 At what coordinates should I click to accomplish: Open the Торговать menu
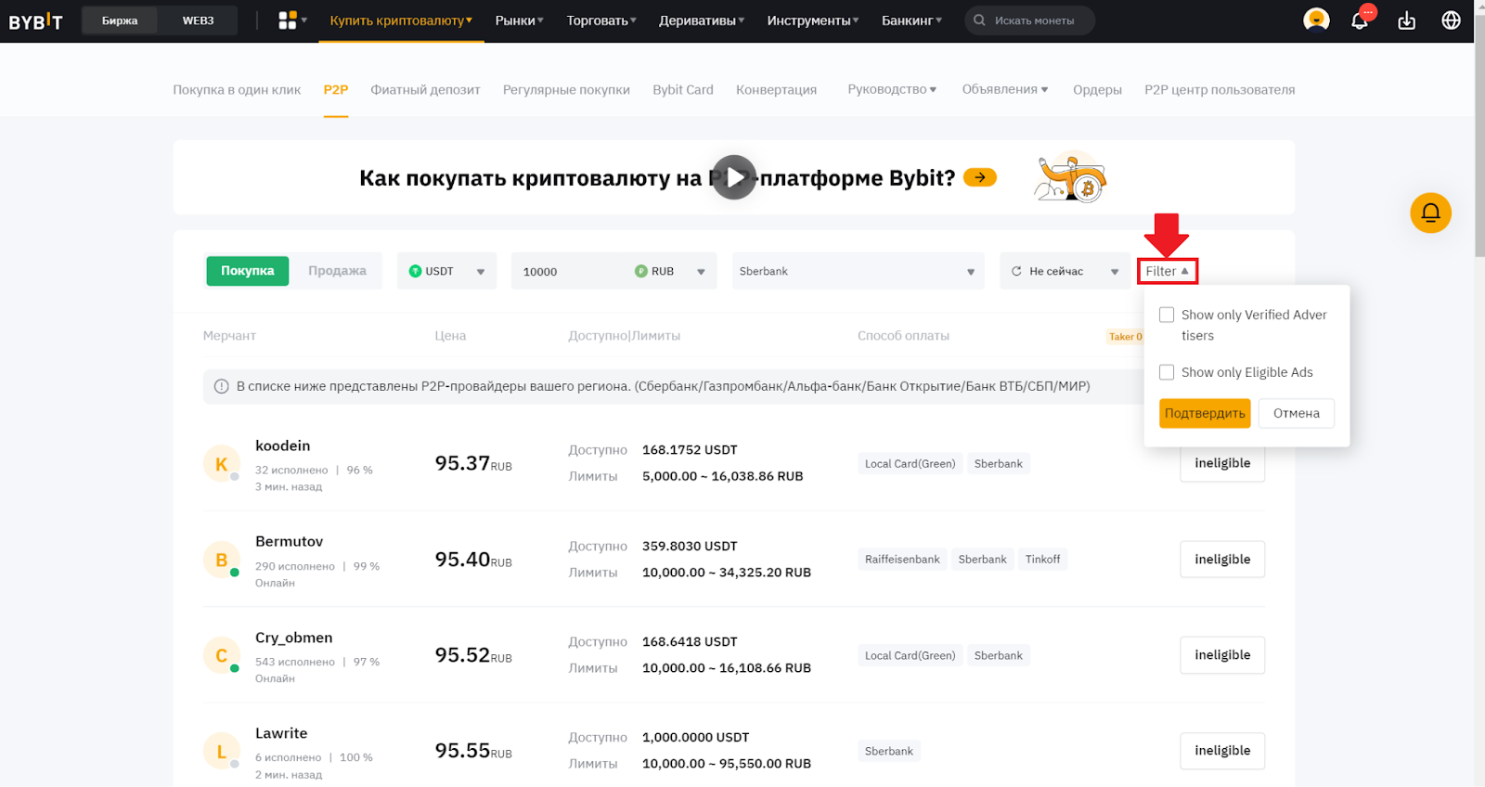601,20
